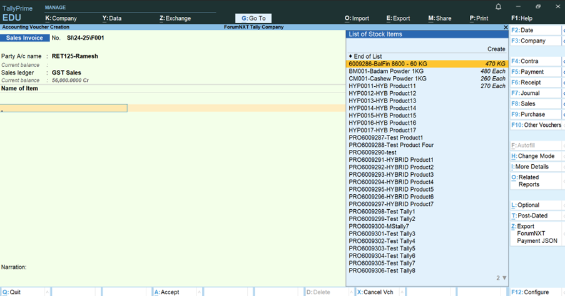Select PRO6009303-Test Tally5 item

427,248
